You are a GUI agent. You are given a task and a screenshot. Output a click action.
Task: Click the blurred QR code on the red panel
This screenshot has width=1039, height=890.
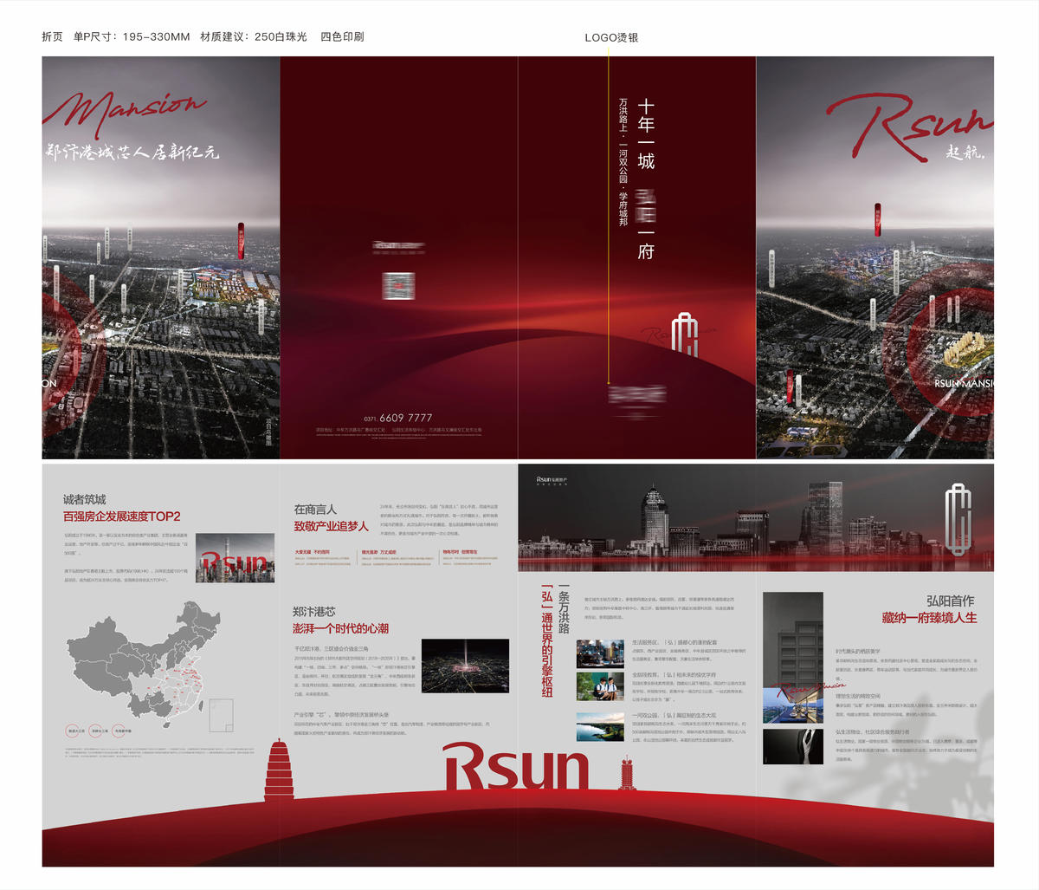(x=398, y=287)
